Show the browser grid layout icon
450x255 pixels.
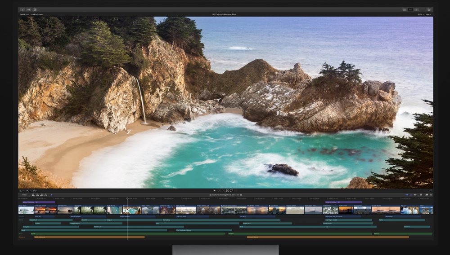coord(404,9)
